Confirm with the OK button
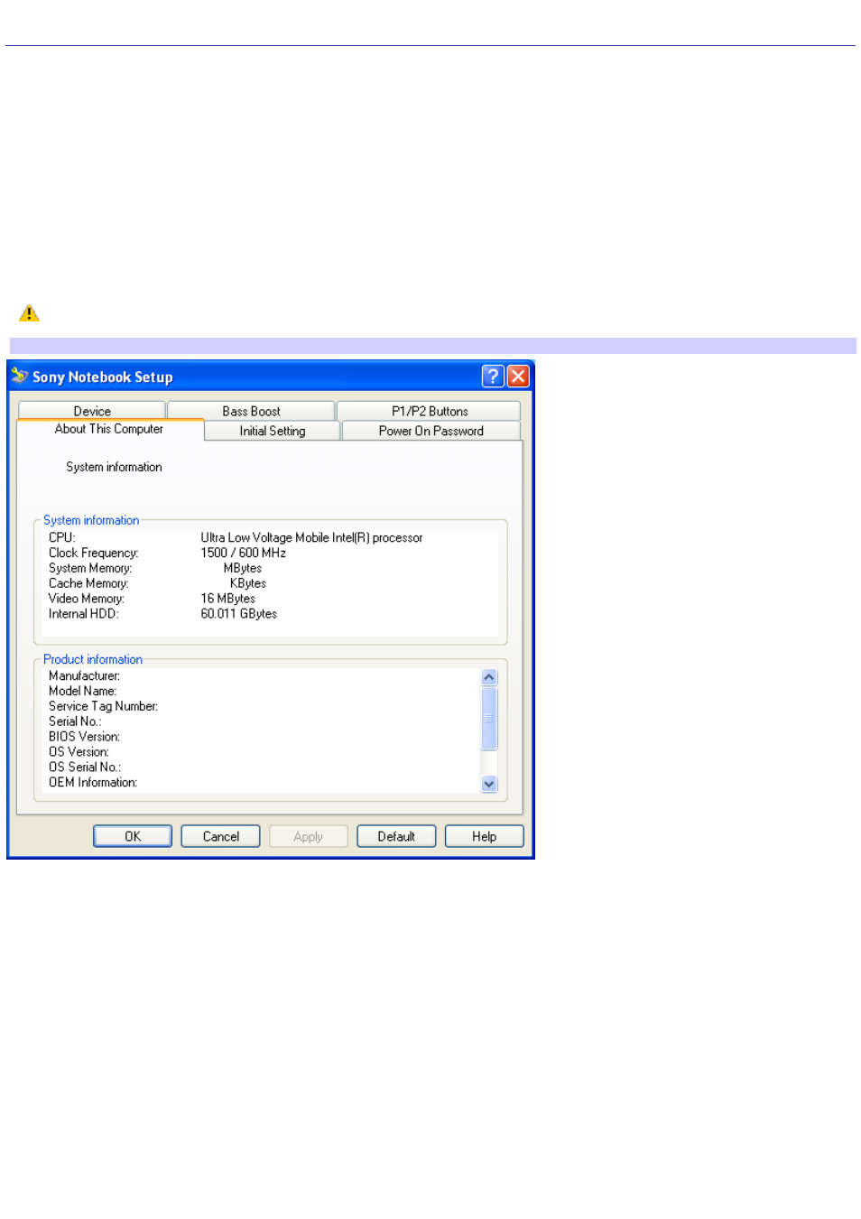This screenshot has width=861, height=1219. 133,836
